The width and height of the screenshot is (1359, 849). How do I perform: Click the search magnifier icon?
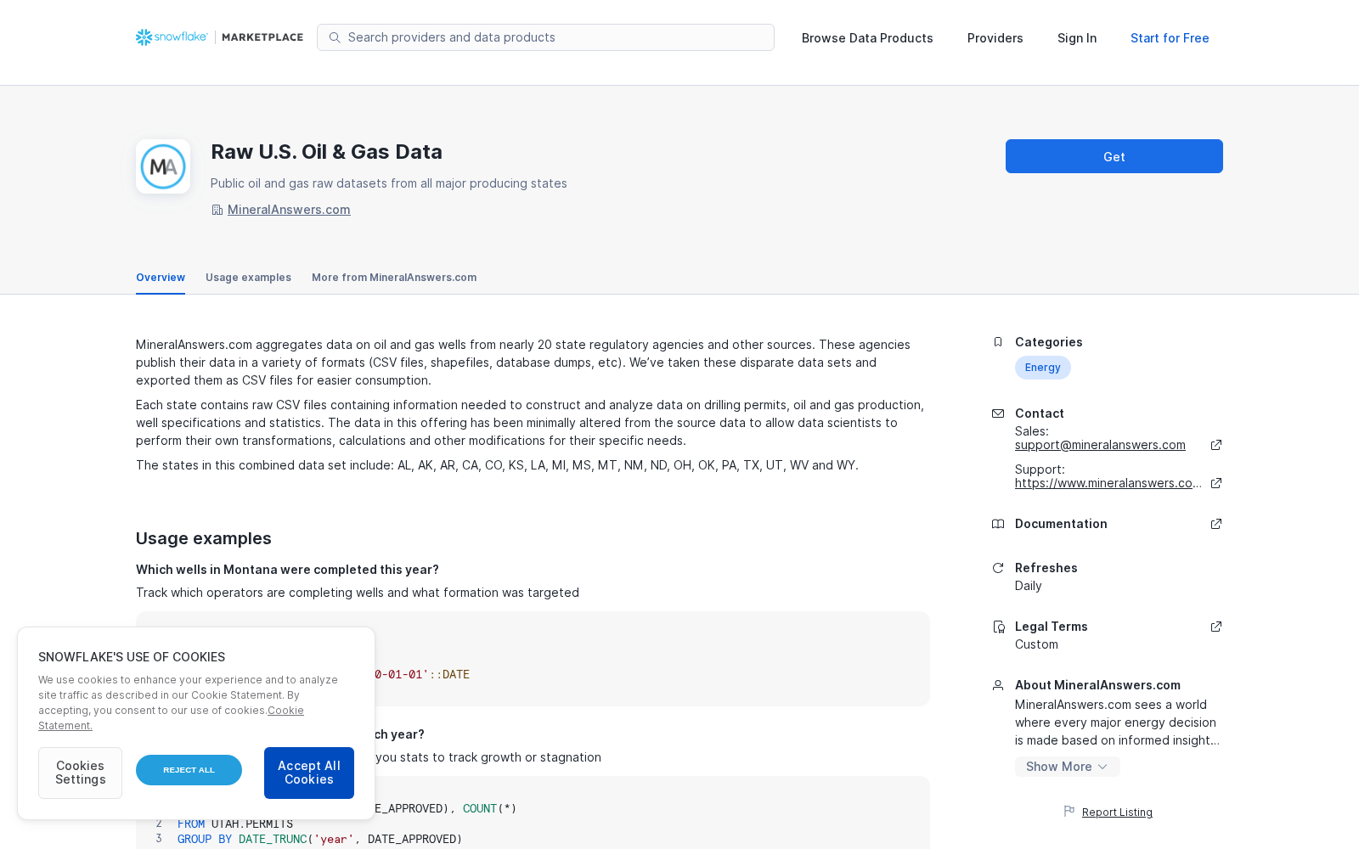pos(335,37)
